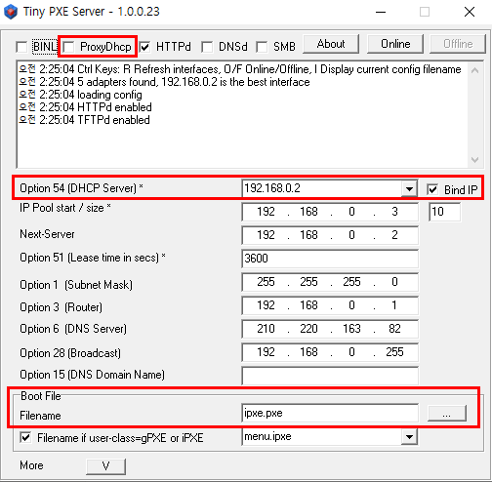Uncheck the HTTPd checkbox
Viewport: 492px width, 482px height.
point(144,47)
